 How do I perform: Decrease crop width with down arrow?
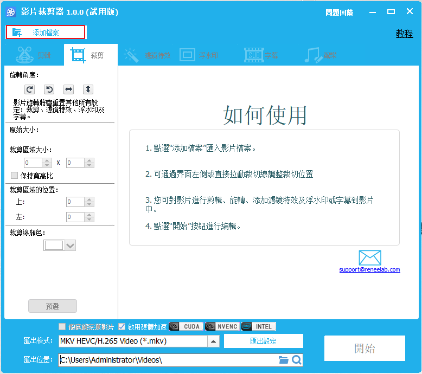47,165
